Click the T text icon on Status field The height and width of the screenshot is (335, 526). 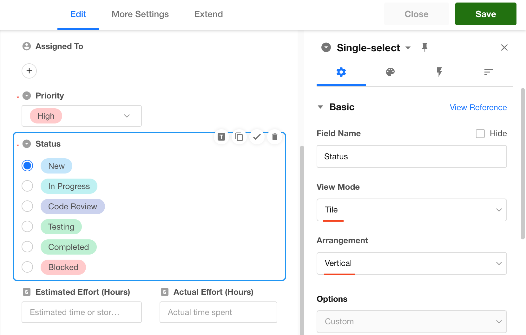pos(221,137)
